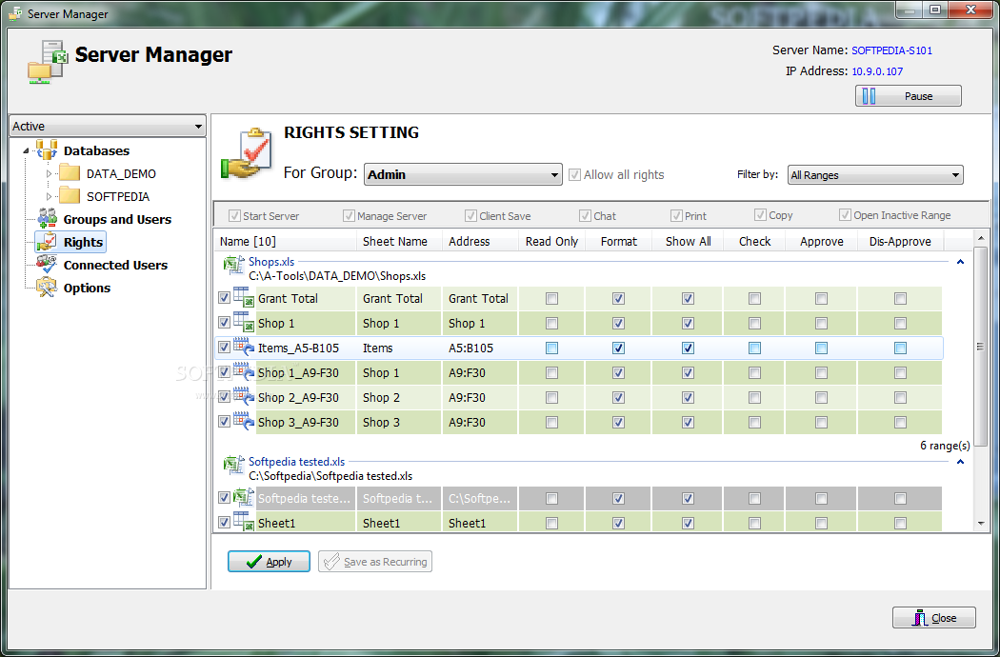
Task: Click the Shop 1 sheet icon
Action: click(244, 322)
